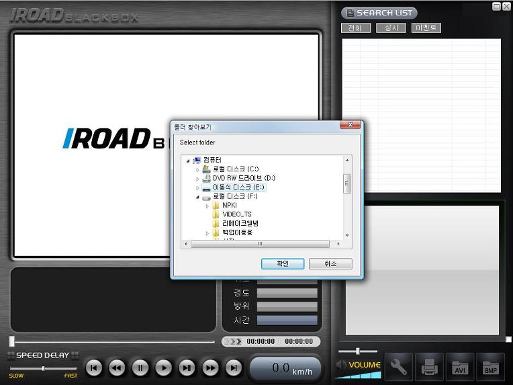This screenshot has height=385, width=513.
Task: Select DVD RW 드라이브 (D:)
Action: [x=244, y=178]
